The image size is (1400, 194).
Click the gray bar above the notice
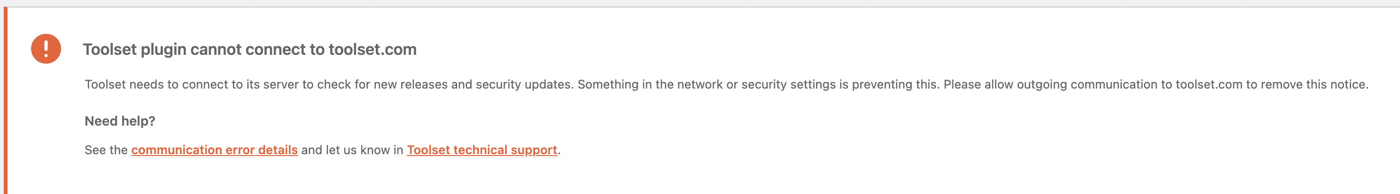(700, 3)
